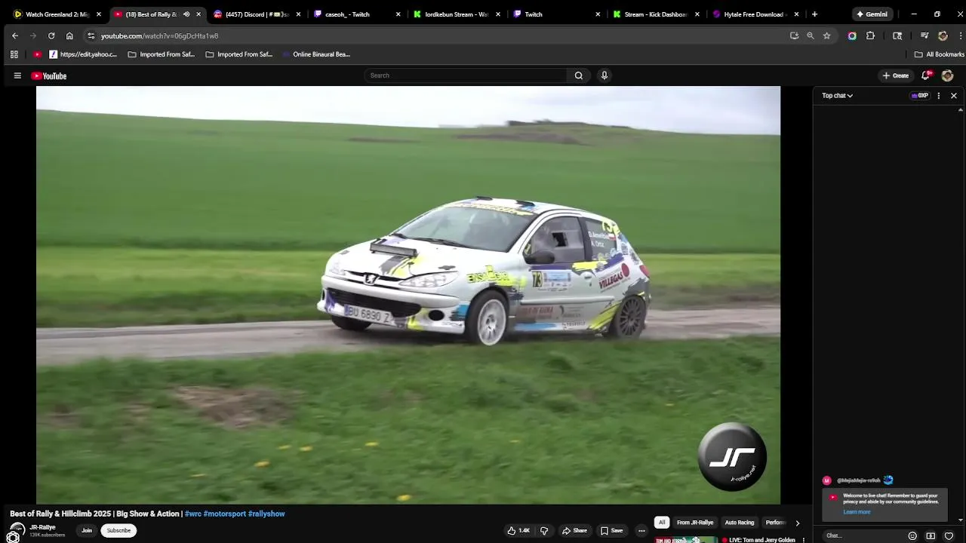
Task: Open the YouTube bookmark shortcut icon
Action: click(38, 54)
